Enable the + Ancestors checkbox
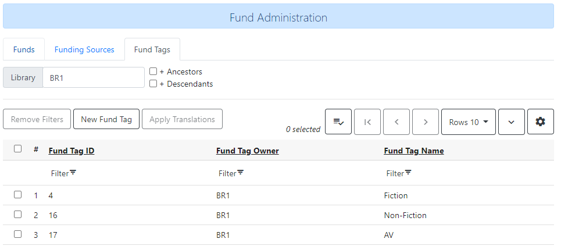This screenshot has height=246, width=561. (x=153, y=72)
